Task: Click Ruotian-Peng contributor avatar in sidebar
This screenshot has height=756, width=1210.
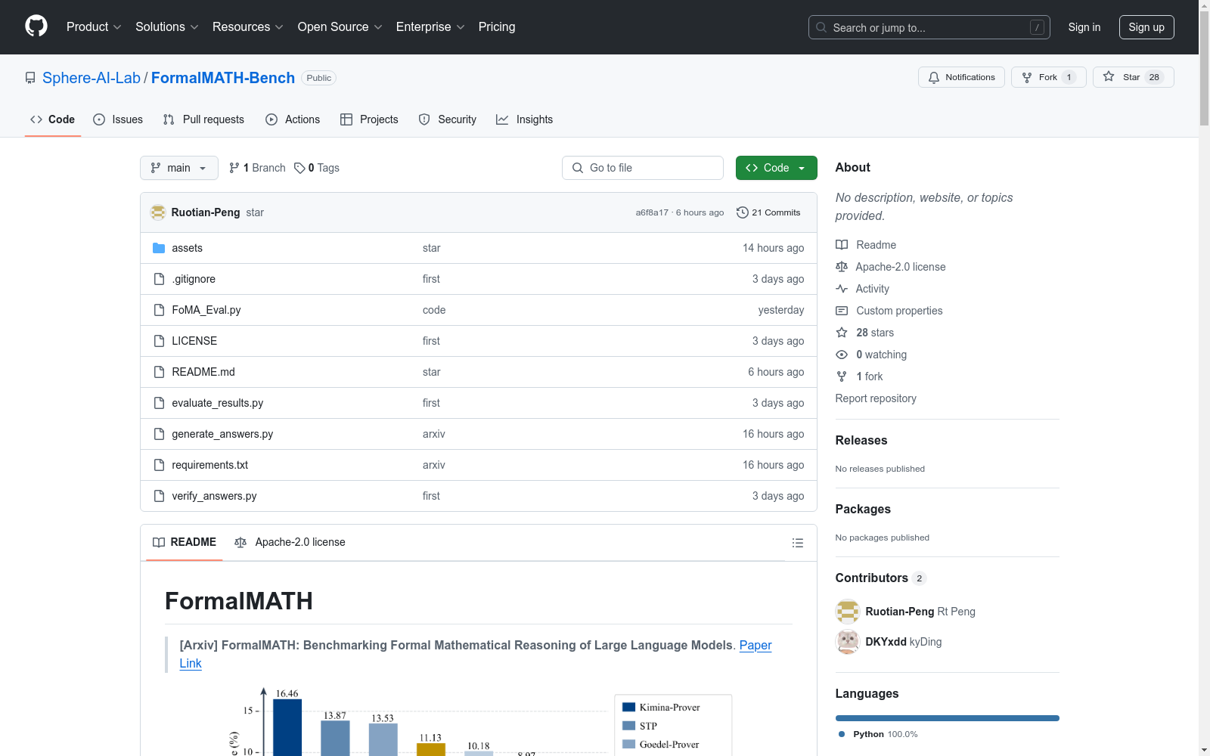Action: (848, 612)
